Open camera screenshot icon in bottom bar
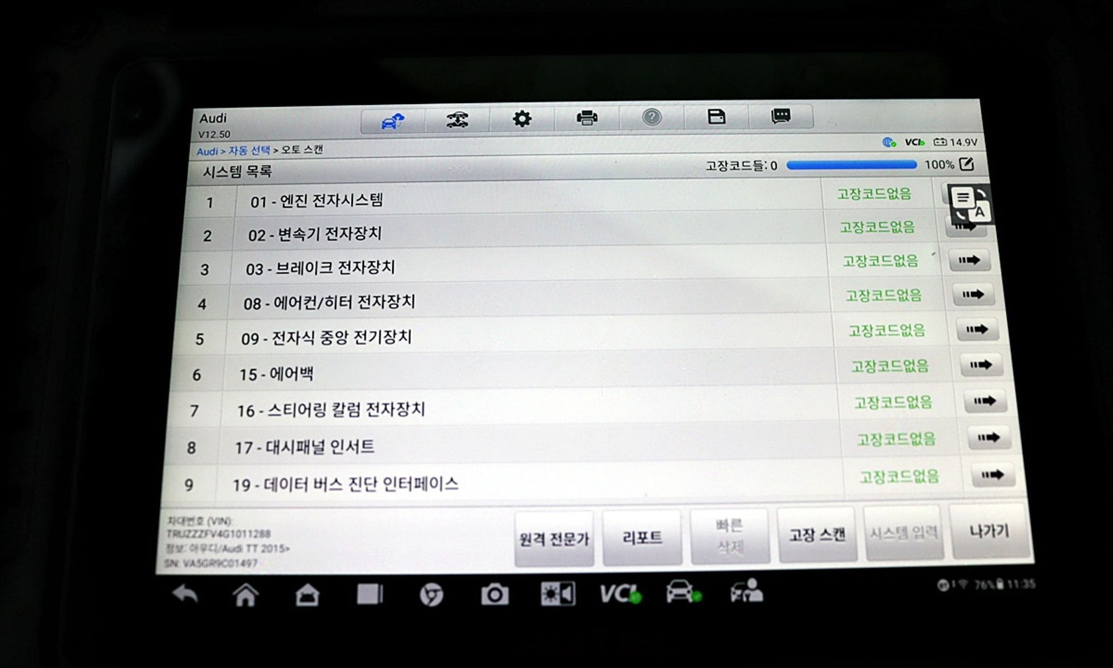This screenshot has height=668, width=1113. (x=494, y=595)
